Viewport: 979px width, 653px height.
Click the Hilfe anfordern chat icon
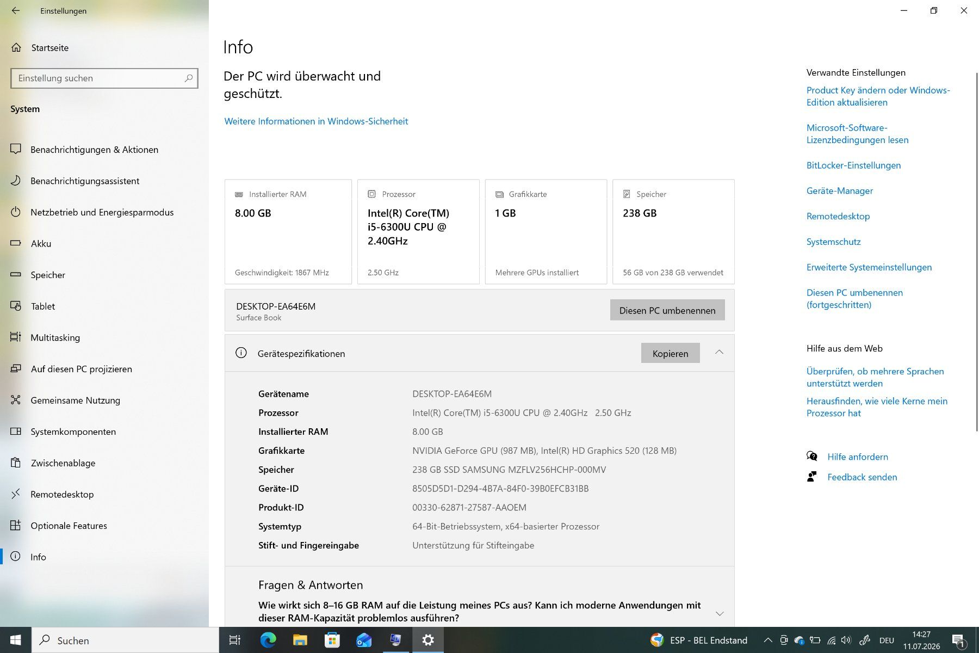click(x=811, y=456)
